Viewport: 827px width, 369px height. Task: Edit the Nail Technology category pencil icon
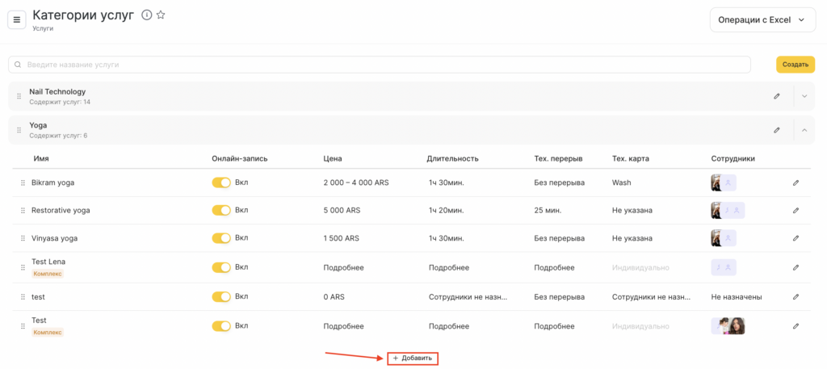click(777, 96)
